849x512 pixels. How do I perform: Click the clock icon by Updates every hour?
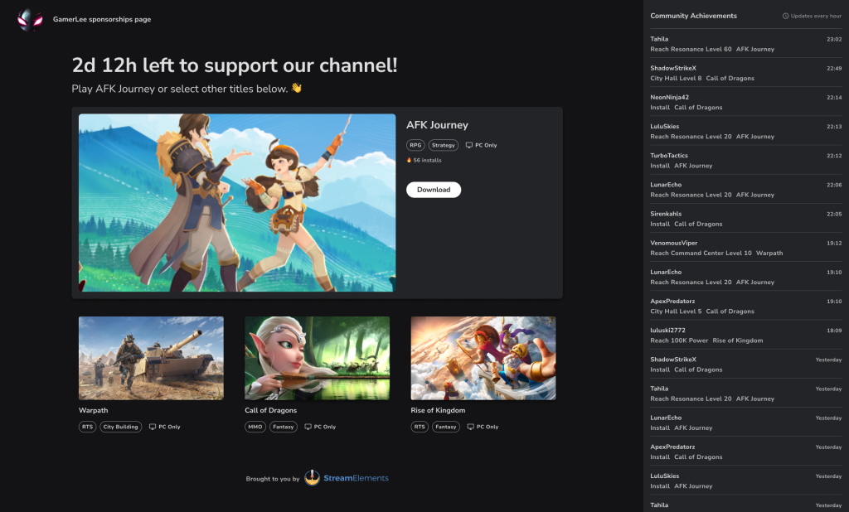785,16
